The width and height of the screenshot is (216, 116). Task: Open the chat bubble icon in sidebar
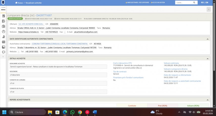pyautogui.click(x=4, y=52)
